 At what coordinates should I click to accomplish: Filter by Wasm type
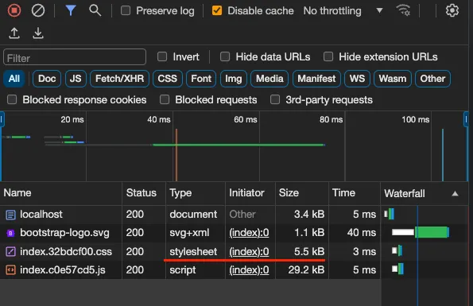(x=393, y=79)
